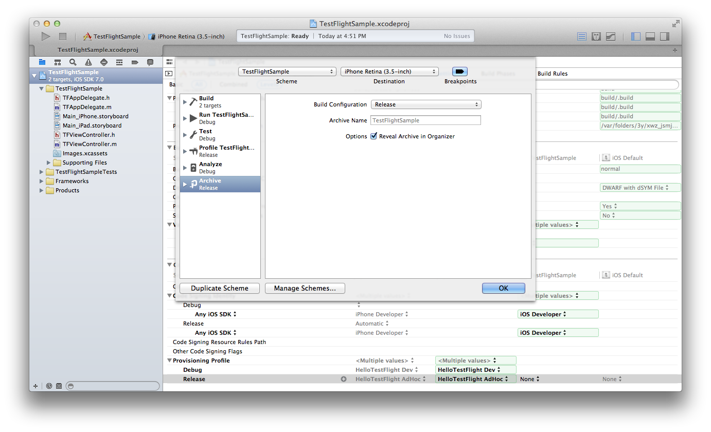Open the Scheme dropdown TestFlightSample
The height and width of the screenshot is (432, 711).
(287, 71)
